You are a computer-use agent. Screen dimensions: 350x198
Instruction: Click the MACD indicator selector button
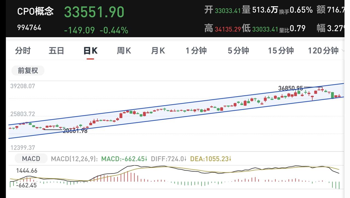(31, 159)
